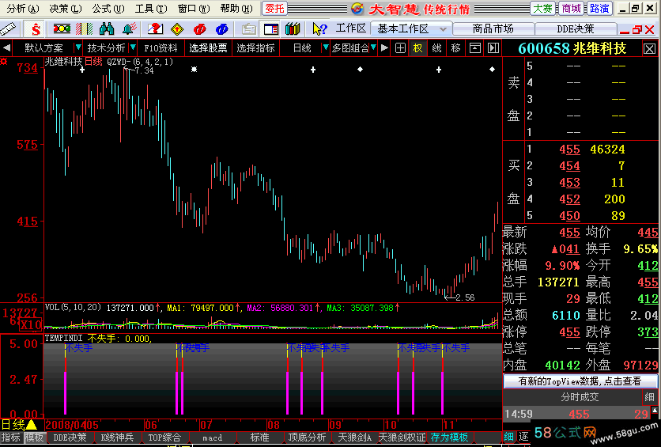Click the 08 month marker on timeline

(x=274, y=425)
